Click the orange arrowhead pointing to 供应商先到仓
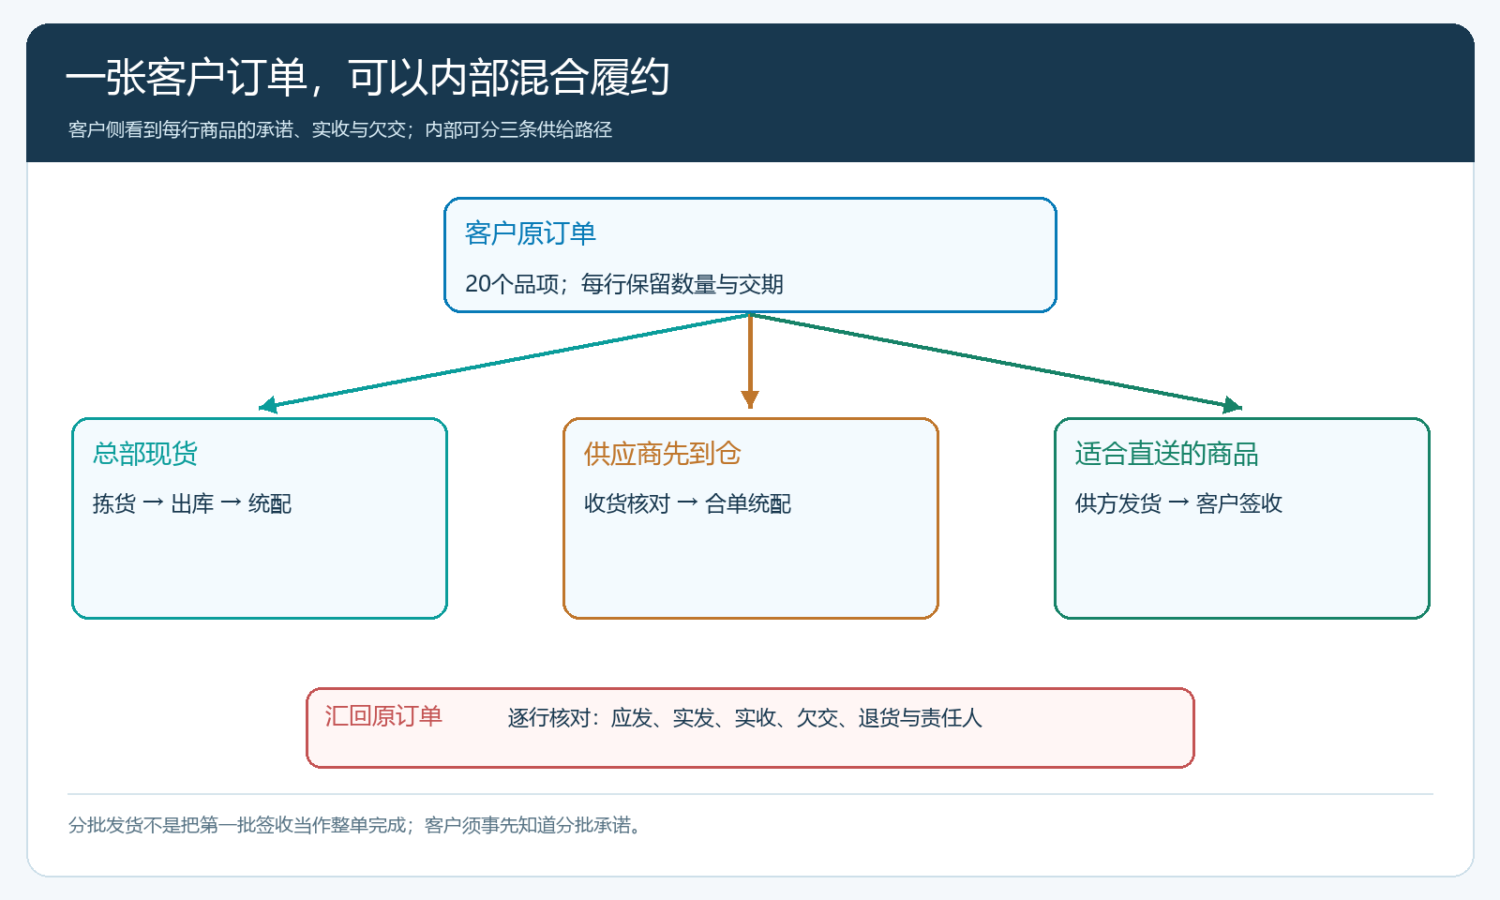1500x900 pixels. coord(750,399)
